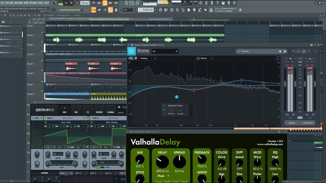Open the Stereo channel dropdown in Ozone

(204, 58)
